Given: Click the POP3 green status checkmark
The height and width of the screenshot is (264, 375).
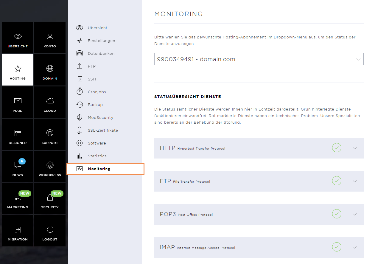Looking at the screenshot, I should [337, 214].
